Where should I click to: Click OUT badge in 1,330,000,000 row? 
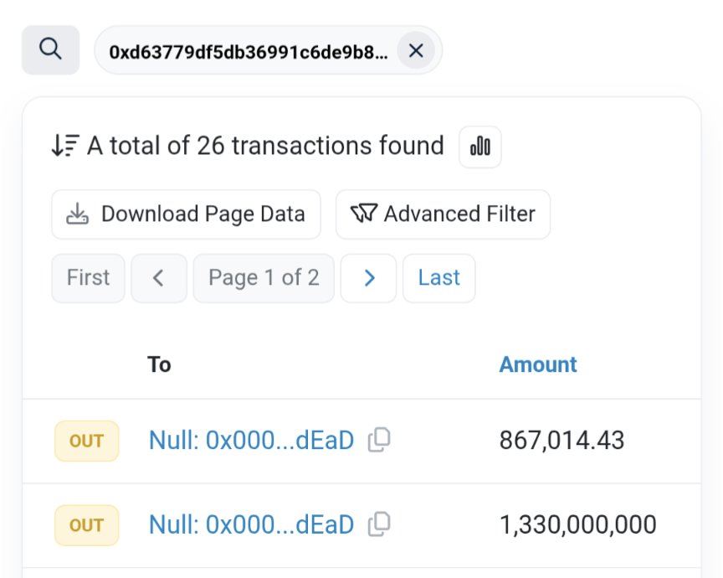[x=87, y=525]
